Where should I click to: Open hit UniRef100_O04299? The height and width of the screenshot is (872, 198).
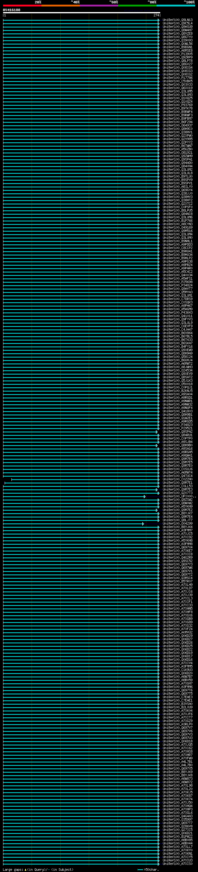pos(177,523)
